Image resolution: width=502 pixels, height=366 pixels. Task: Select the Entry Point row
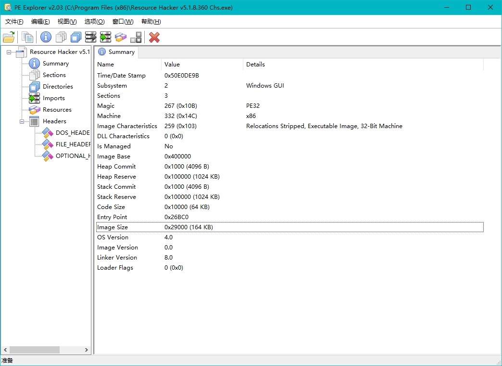tap(290, 217)
